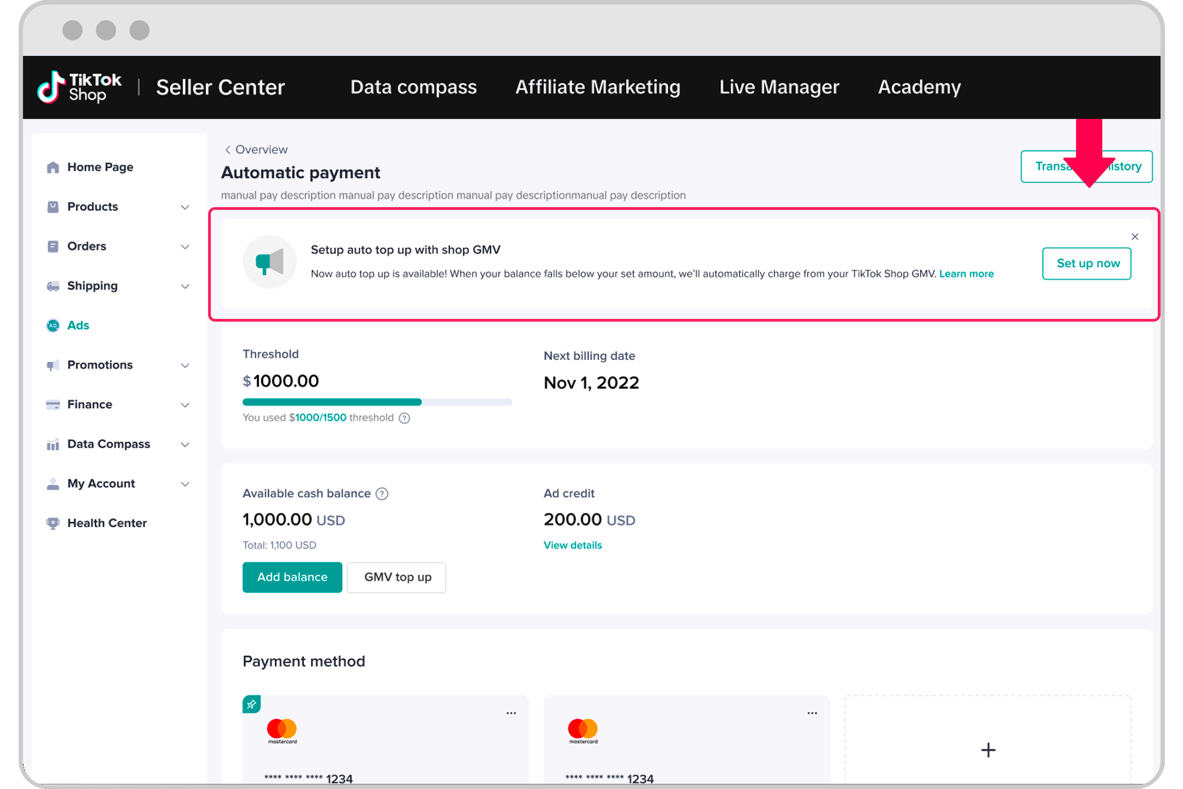Expand the Finance section
The width and height of the screenshot is (1183, 789).
coord(185,404)
